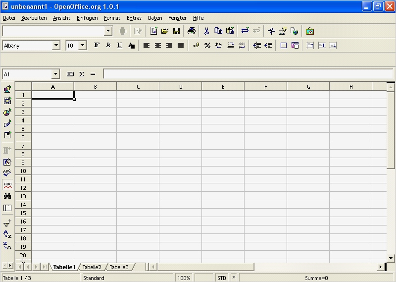Click the formula input line
The height and width of the screenshot is (282, 396).
click(247, 74)
